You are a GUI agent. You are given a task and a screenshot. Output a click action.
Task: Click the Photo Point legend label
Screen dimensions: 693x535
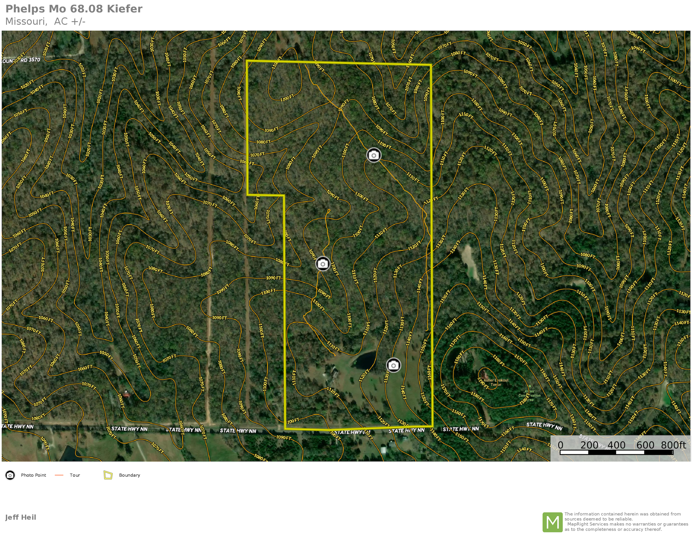coord(33,475)
